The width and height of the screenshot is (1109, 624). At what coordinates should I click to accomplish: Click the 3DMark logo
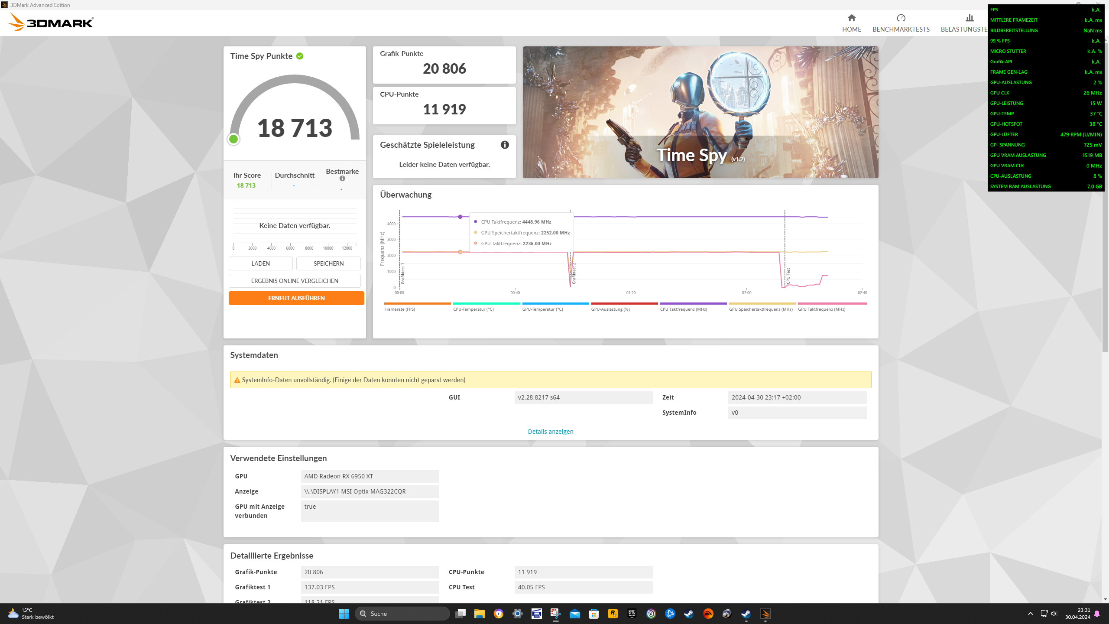point(51,22)
